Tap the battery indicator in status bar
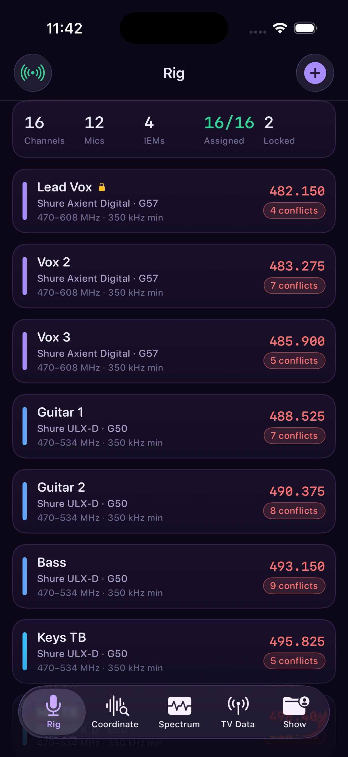The image size is (348, 757). (305, 28)
